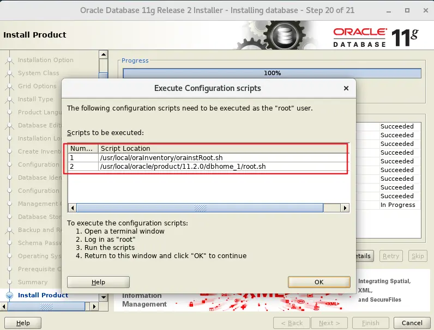Click the Num... column header
The height and width of the screenshot is (330, 434).
[83, 149]
